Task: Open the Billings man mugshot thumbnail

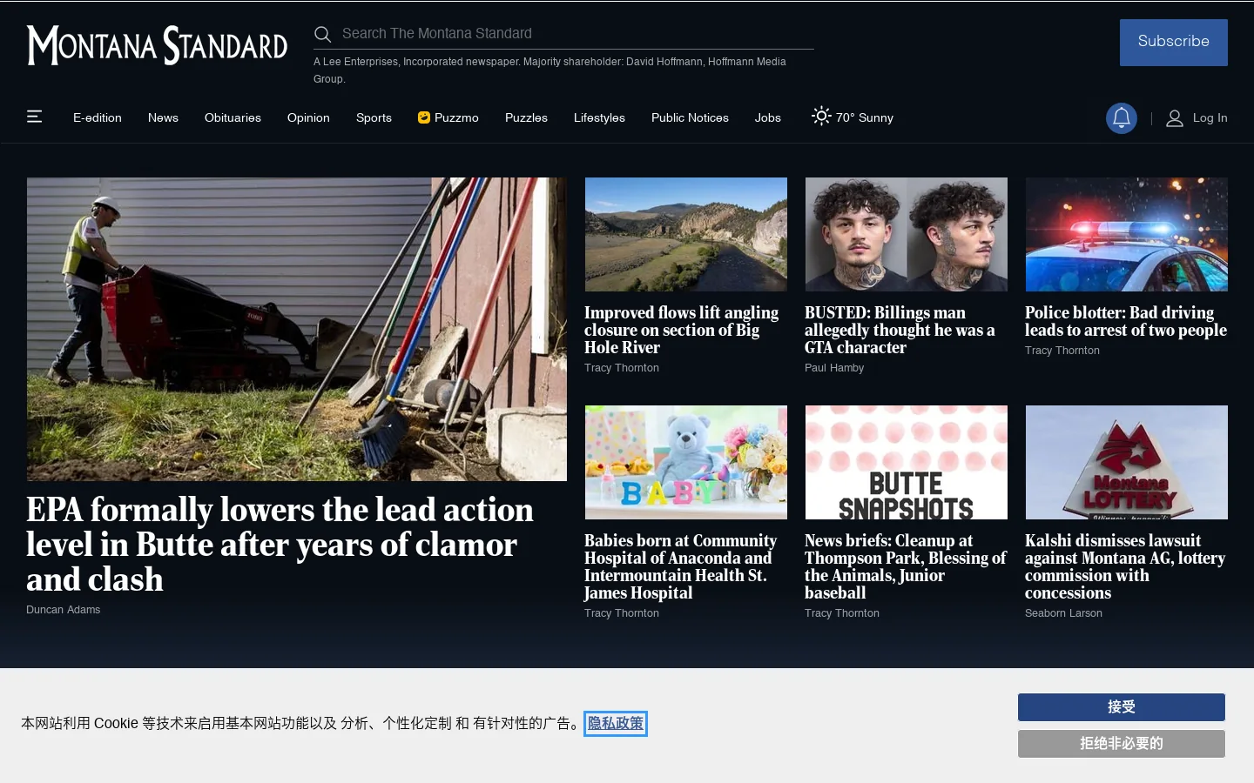Action: click(907, 234)
